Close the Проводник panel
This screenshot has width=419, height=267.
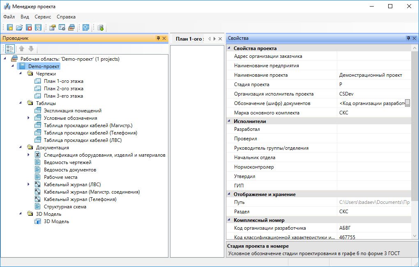coord(164,38)
